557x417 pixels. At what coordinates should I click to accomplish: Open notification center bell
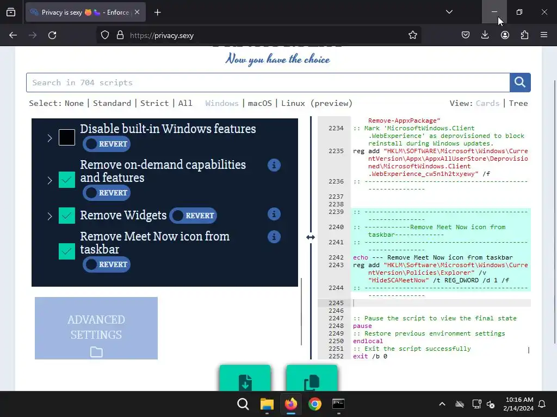pos(542,404)
